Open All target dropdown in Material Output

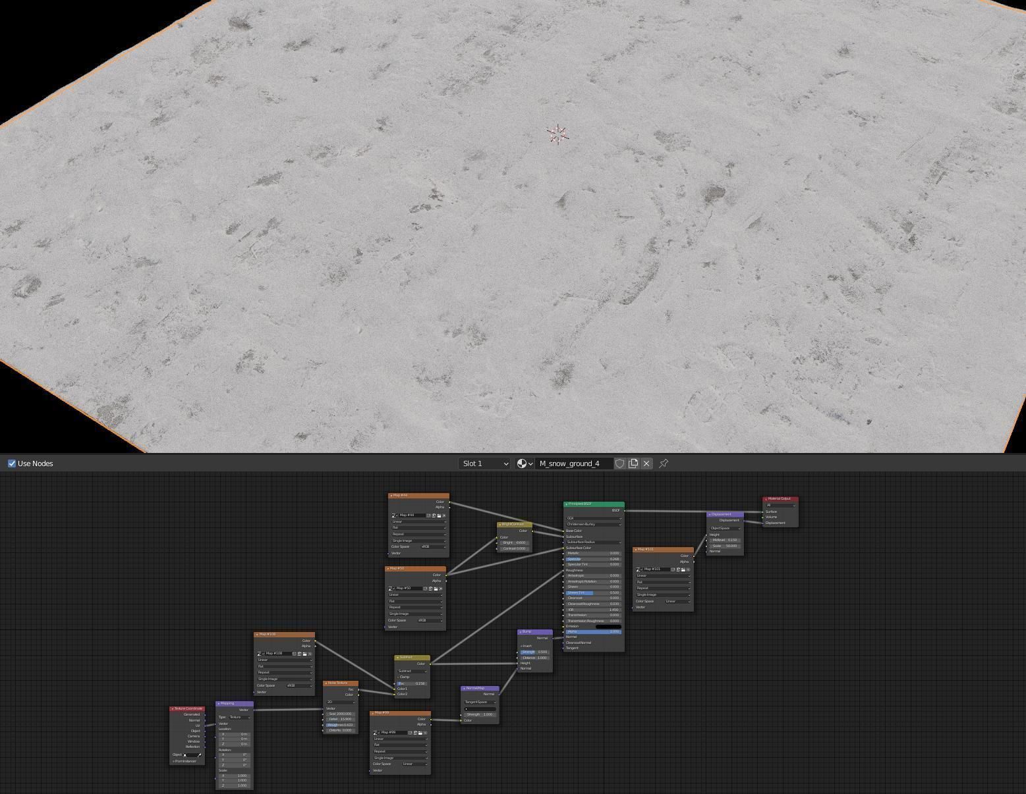780,505
